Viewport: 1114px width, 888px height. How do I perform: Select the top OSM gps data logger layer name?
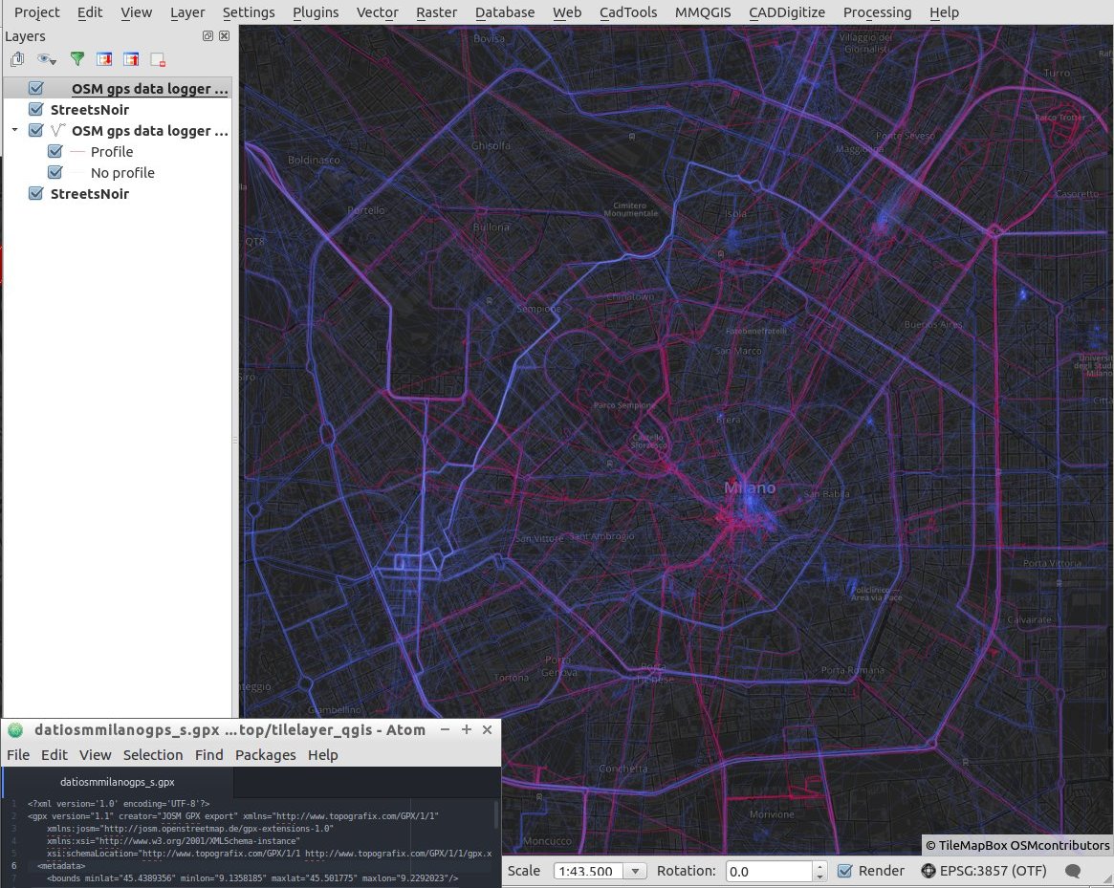[149, 89]
